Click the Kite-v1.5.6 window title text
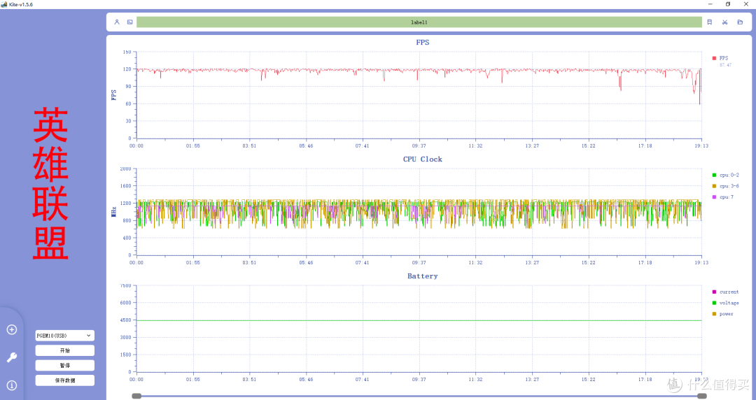756x400 pixels. point(21,4)
